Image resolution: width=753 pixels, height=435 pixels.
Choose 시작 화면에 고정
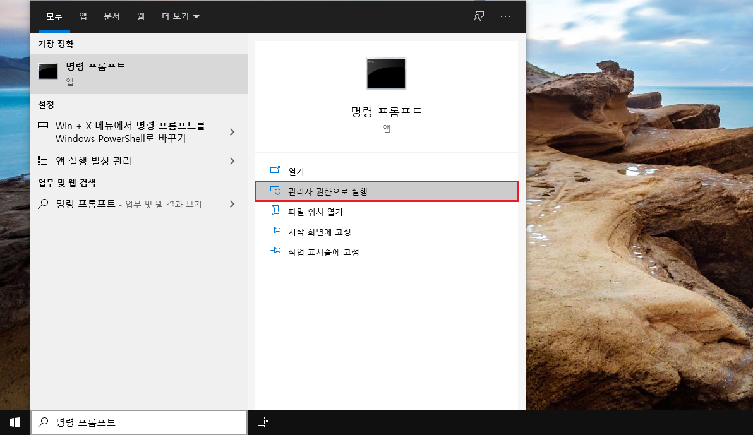pyautogui.click(x=387, y=232)
